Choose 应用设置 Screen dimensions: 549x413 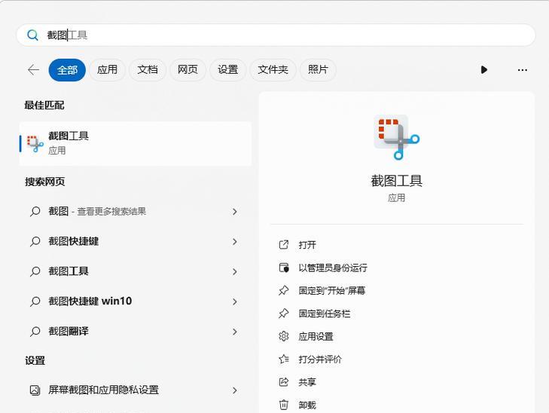316,337
